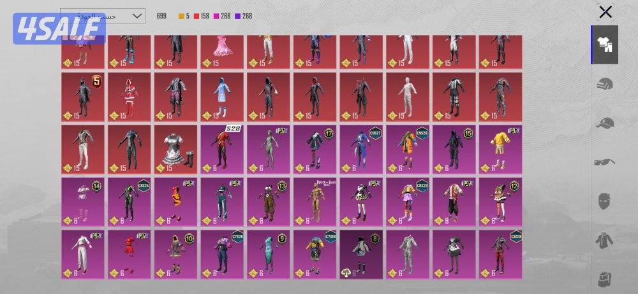
Task: Select the dark penguin outfit with badge 8
Action: click(362, 254)
